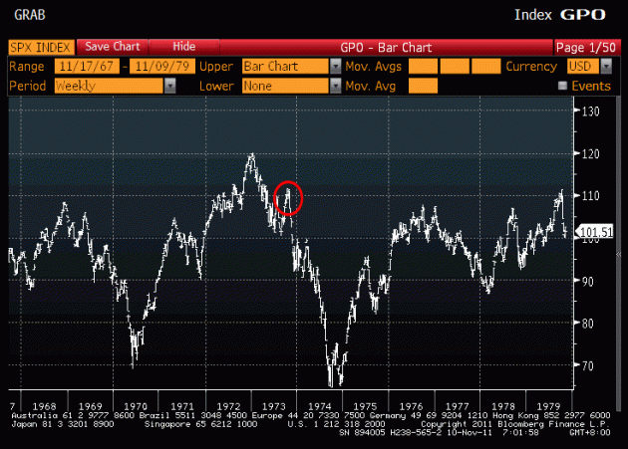628x449 pixels.
Task: Click the lower Mov. Avg input field
Action: pos(423,86)
